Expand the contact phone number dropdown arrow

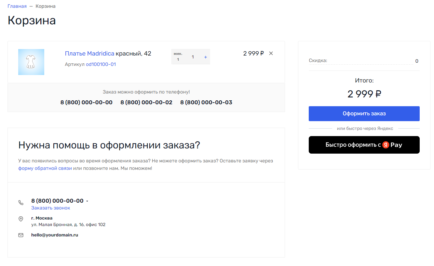pyautogui.click(x=87, y=201)
